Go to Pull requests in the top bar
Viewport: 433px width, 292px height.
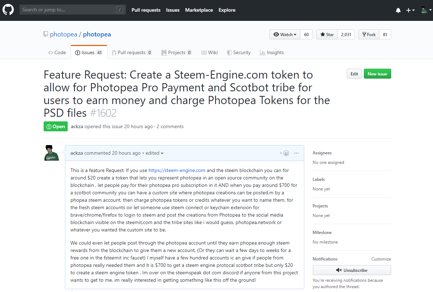(146, 10)
